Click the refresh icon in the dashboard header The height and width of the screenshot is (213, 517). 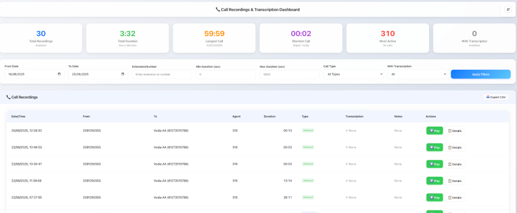click(x=508, y=9)
